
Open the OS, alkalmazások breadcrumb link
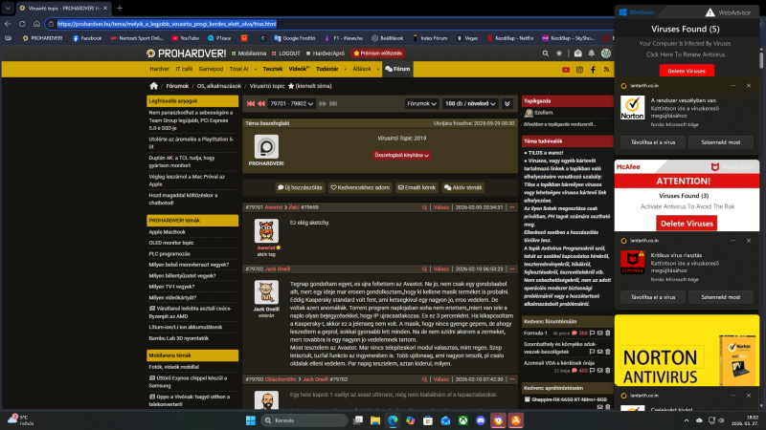pos(219,86)
